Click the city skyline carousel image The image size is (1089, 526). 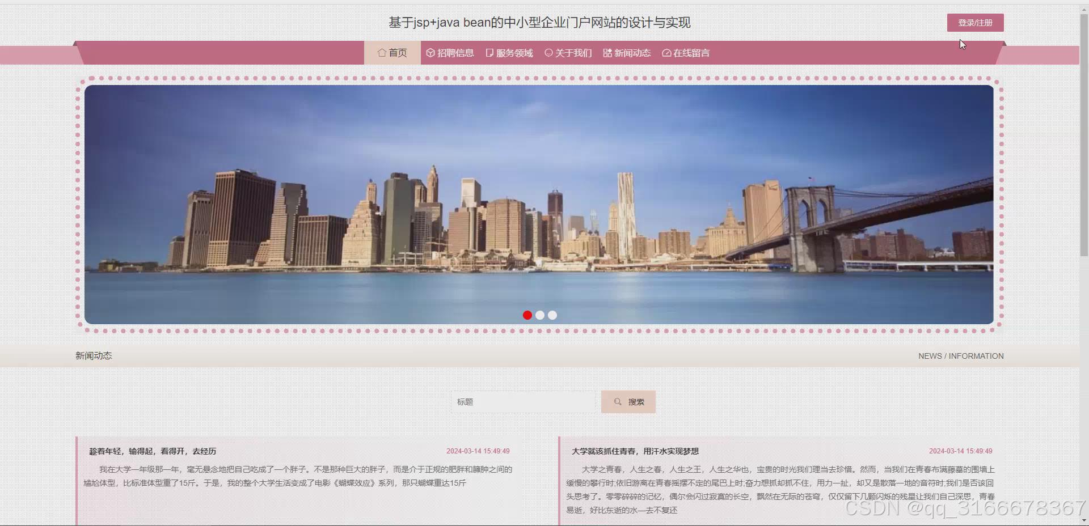539,204
